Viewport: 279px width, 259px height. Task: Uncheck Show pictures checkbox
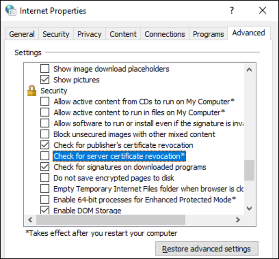click(x=45, y=80)
